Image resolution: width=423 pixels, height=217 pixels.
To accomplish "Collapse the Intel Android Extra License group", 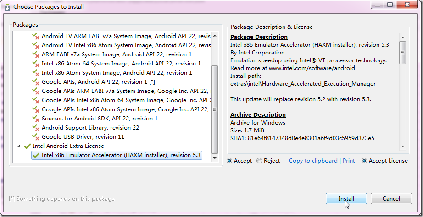I will [19, 146].
